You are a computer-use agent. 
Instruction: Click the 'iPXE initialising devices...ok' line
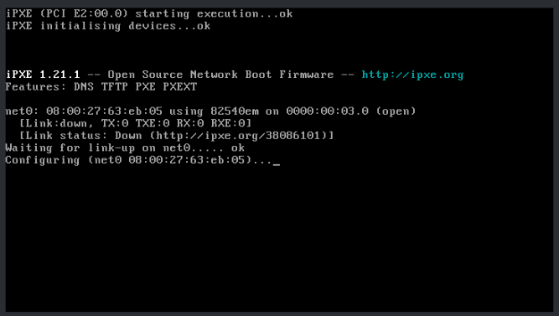(x=108, y=26)
